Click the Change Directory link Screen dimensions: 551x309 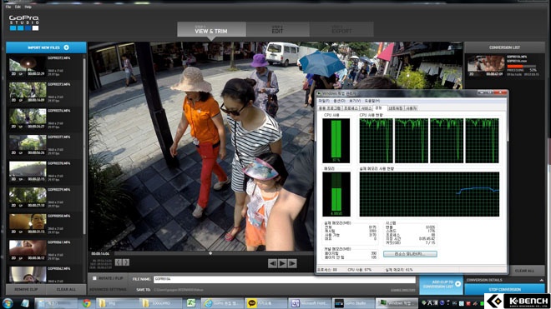(x=402, y=290)
